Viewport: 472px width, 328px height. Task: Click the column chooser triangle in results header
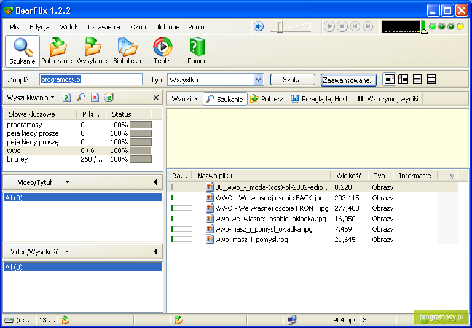click(452, 176)
